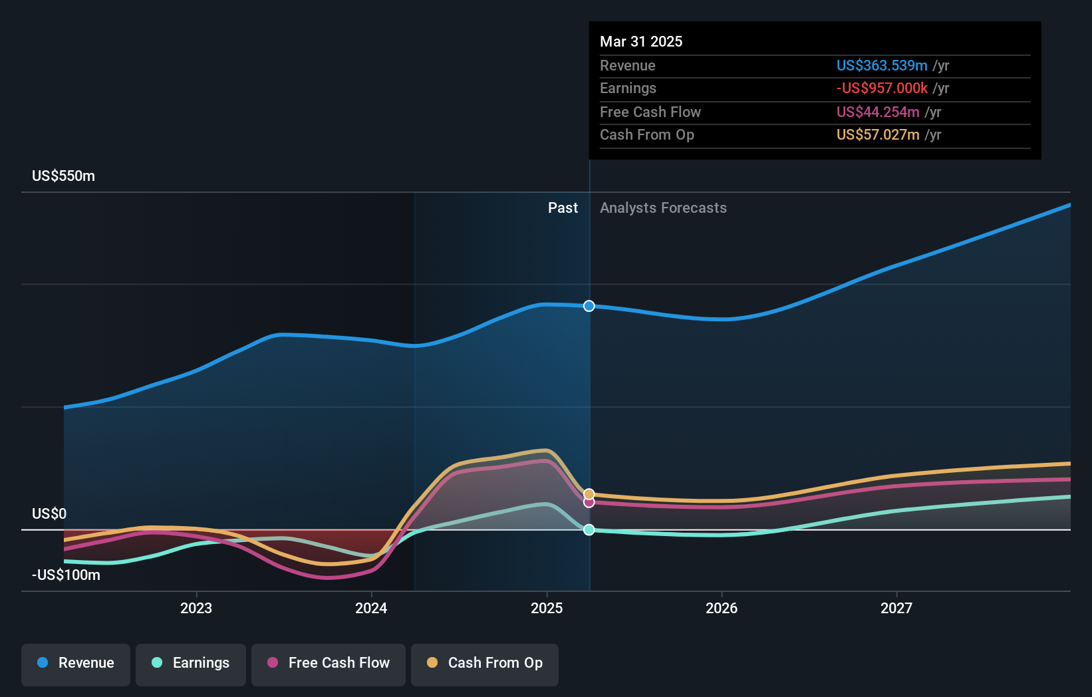Click the US$44.254m free cash flow value

click(x=878, y=112)
